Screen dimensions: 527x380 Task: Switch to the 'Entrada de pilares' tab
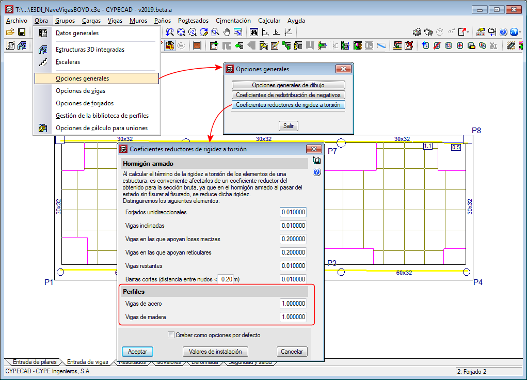coord(34,362)
